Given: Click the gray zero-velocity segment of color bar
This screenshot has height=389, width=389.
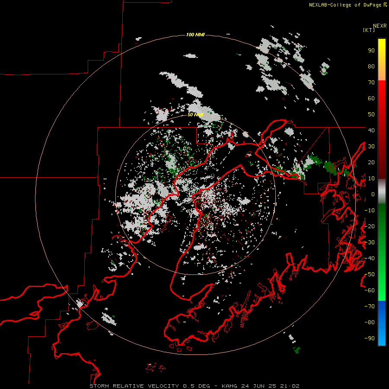Looking at the screenshot, I should pos(382,191).
